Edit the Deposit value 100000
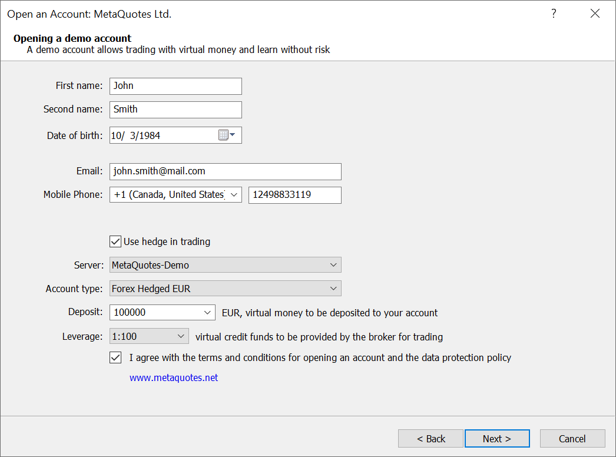The width and height of the screenshot is (616, 457). pyautogui.click(x=153, y=312)
